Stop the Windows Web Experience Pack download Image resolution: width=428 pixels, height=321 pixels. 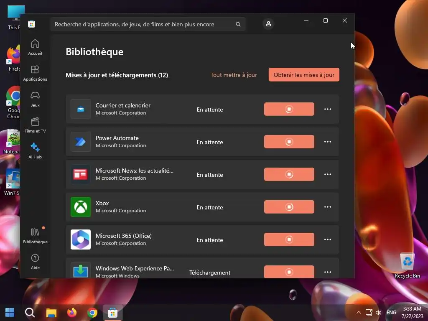[x=289, y=272]
